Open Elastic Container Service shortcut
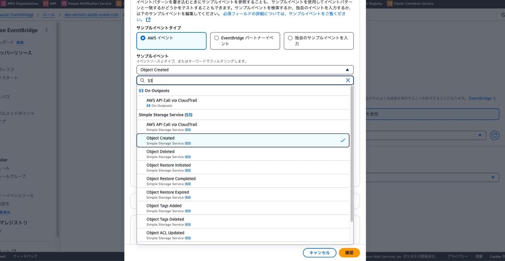505x261 pixels. point(410,4)
